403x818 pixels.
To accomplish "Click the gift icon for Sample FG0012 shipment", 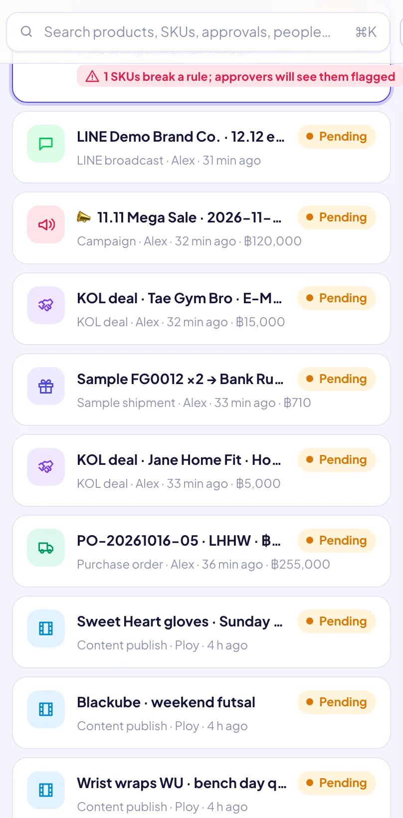I will (x=46, y=387).
